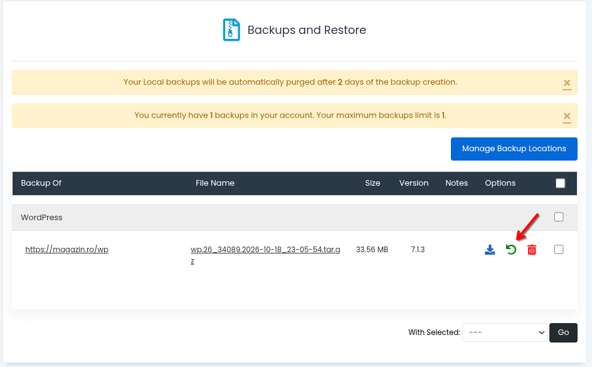Click the Backup Of column header
Image resolution: width=592 pixels, height=367 pixels.
click(41, 183)
